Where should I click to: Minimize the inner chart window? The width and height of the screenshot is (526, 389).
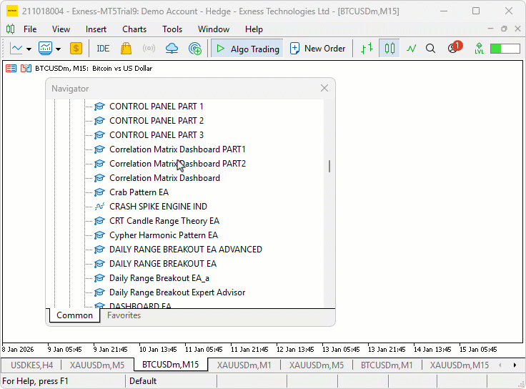[x=490, y=29]
